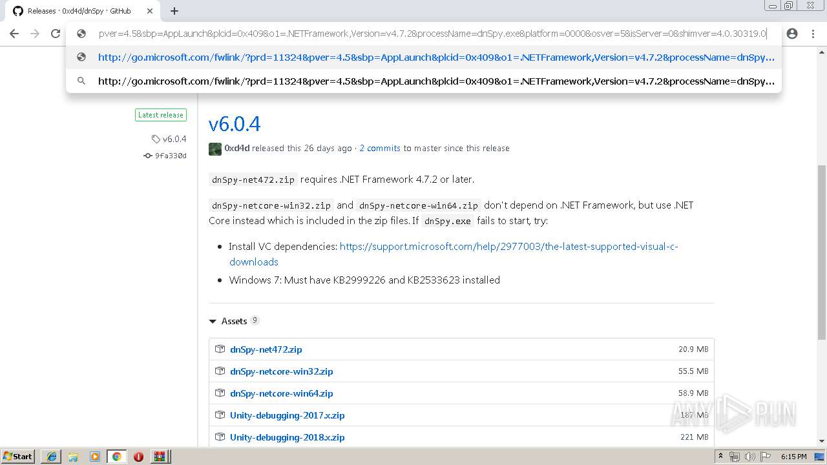827x465 pixels.
Task: Click the package icon beside dnSpy-netcore-win64.zip
Action: point(220,393)
